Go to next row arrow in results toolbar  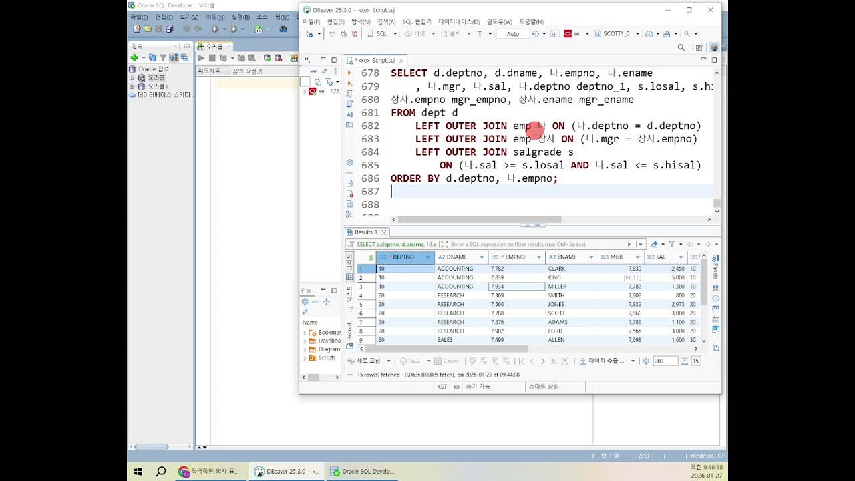543,361
